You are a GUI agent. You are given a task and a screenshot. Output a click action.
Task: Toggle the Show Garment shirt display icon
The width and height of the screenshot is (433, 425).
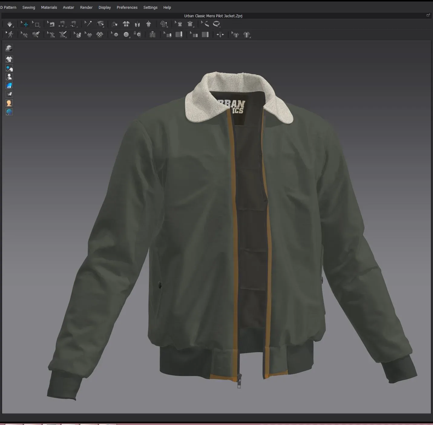point(9,59)
